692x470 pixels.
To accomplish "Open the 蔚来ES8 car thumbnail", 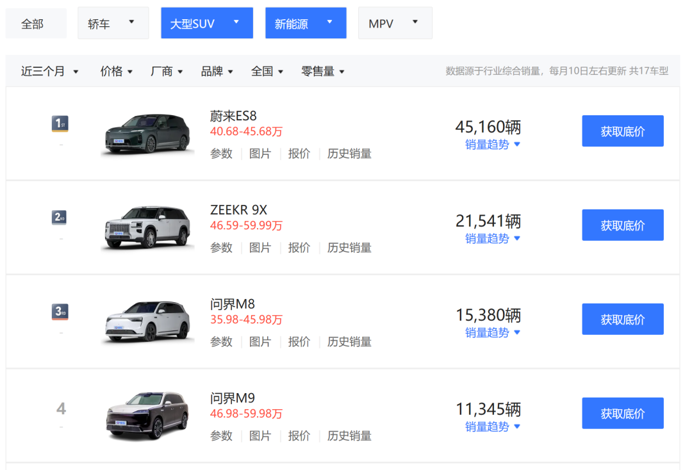I will click(x=147, y=134).
